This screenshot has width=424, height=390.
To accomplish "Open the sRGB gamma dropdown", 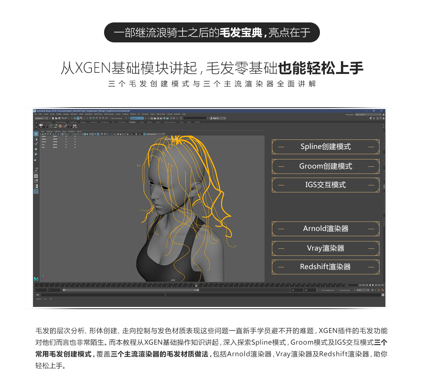I will click(x=155, y=134).
